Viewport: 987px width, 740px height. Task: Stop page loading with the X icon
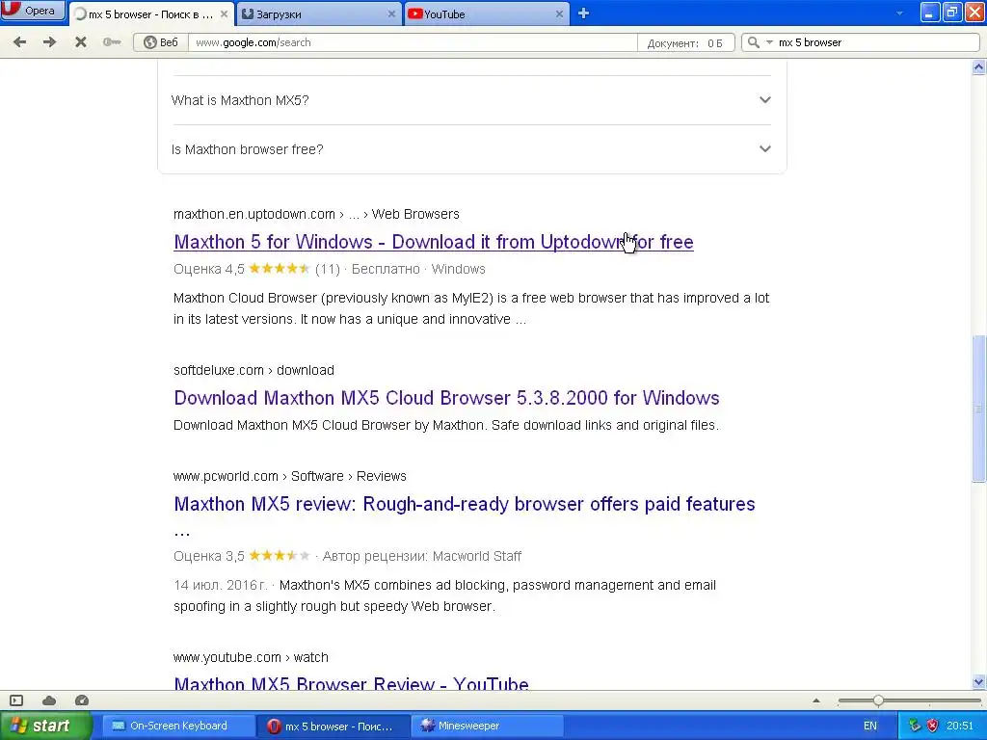[x=81, y=42]
